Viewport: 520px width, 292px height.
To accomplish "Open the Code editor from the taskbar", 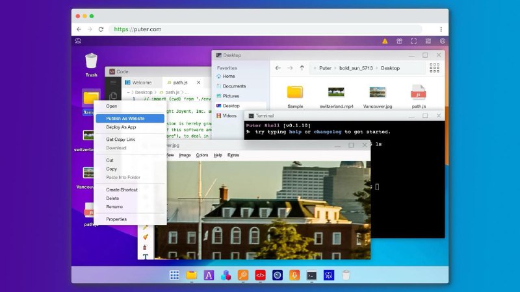I will point(260,275).
